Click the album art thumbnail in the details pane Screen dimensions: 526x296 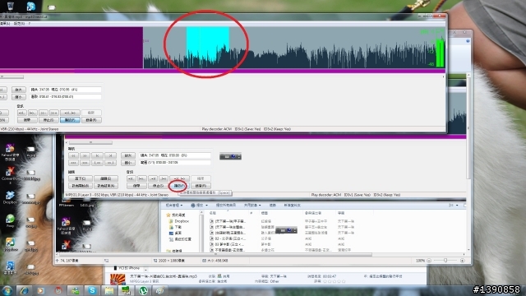click(118, 279)
